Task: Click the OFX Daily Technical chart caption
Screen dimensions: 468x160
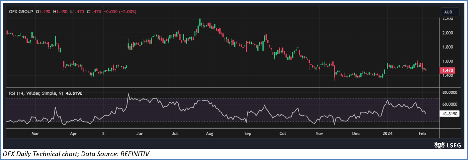Action: tap(75, 154)
